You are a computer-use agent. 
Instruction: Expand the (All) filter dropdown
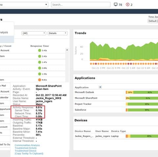34,33
